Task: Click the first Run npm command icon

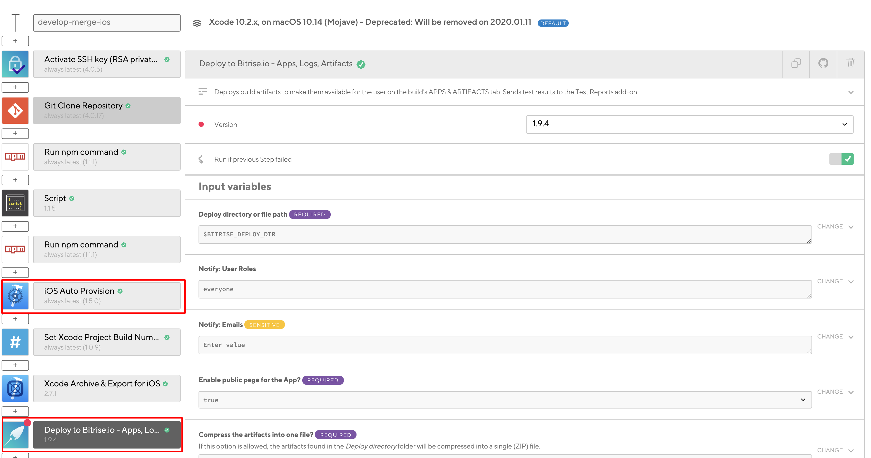Action: pyautogui.click(x=15, y=157)
